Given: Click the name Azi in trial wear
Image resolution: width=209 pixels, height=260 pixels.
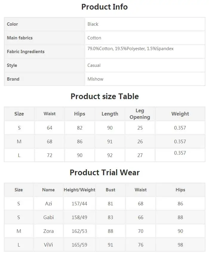Looking at the screenshot, I should coord(48,204).
